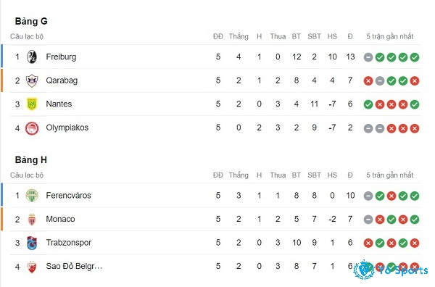Click the Qarabag club crest
The image size is (435, 287).
click(x=32, y=80)
